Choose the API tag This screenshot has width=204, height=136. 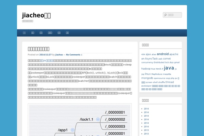(143, 59)
